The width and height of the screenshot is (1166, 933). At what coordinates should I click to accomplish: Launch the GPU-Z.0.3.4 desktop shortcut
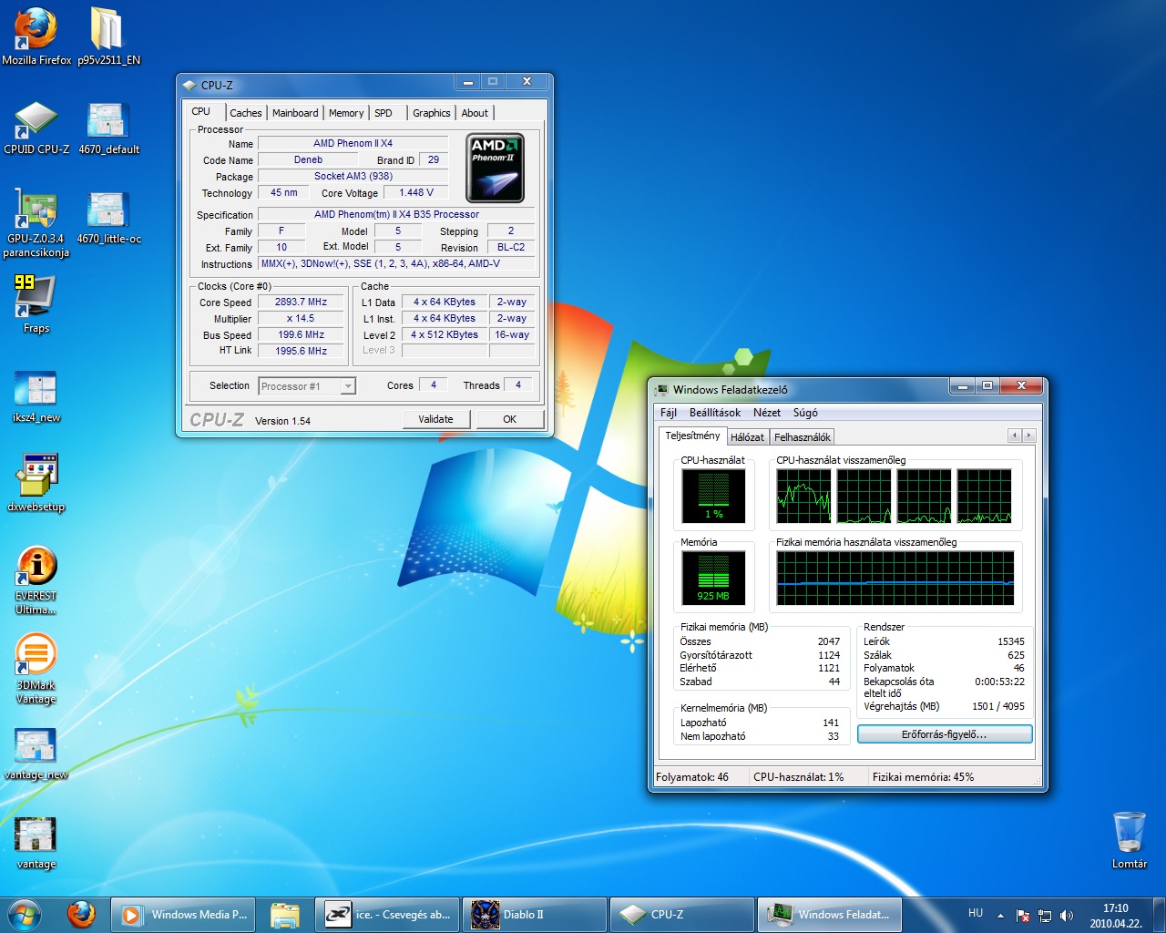coord(36,223)
